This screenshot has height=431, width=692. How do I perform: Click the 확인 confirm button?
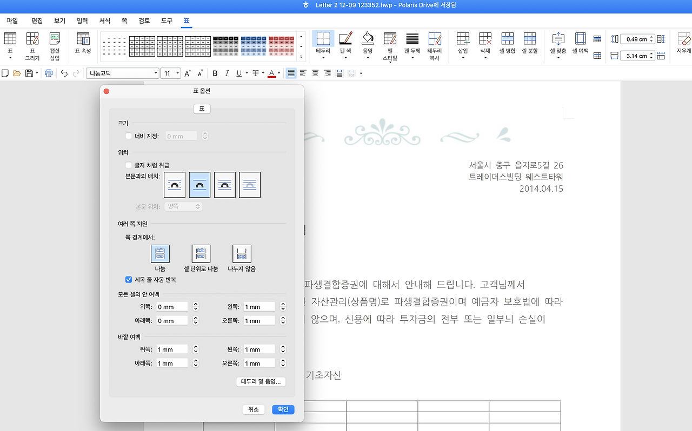[283, 409]
